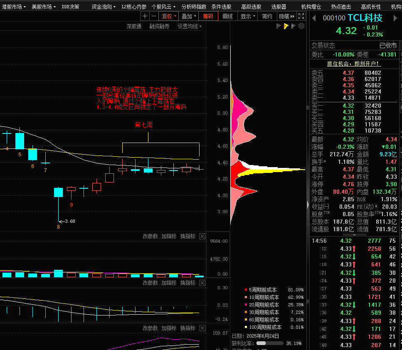
Task: Click stock name TCL科技
Action: [365, 18]
